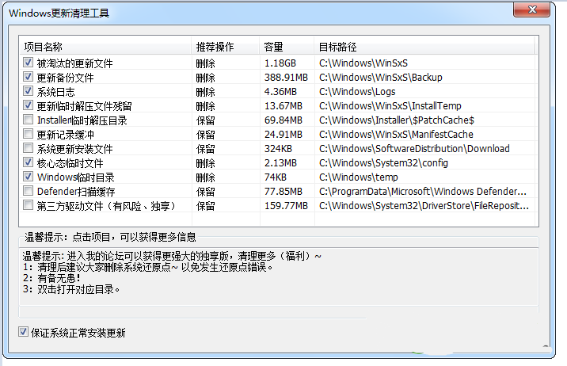567x366 pixels.
Task: Click the WinSxS\InstallTemp path
Action: coord(390,106)
